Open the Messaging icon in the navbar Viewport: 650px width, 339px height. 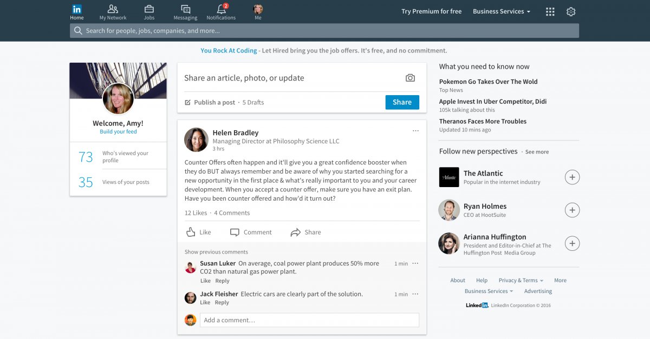pos(185,11)
